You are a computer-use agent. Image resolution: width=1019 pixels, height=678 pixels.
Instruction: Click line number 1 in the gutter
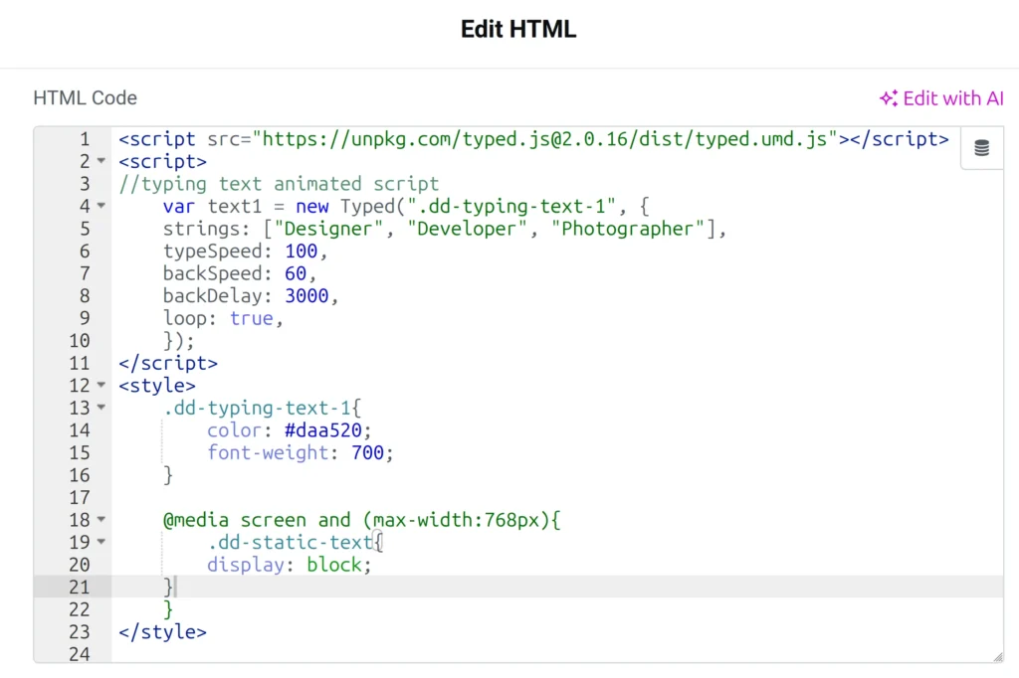[x=85, y=139]
